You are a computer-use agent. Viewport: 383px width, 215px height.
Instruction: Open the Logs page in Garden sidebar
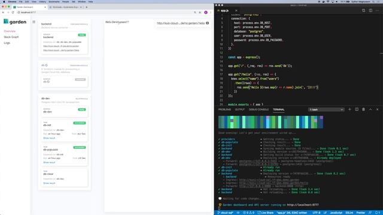point(7,43)
